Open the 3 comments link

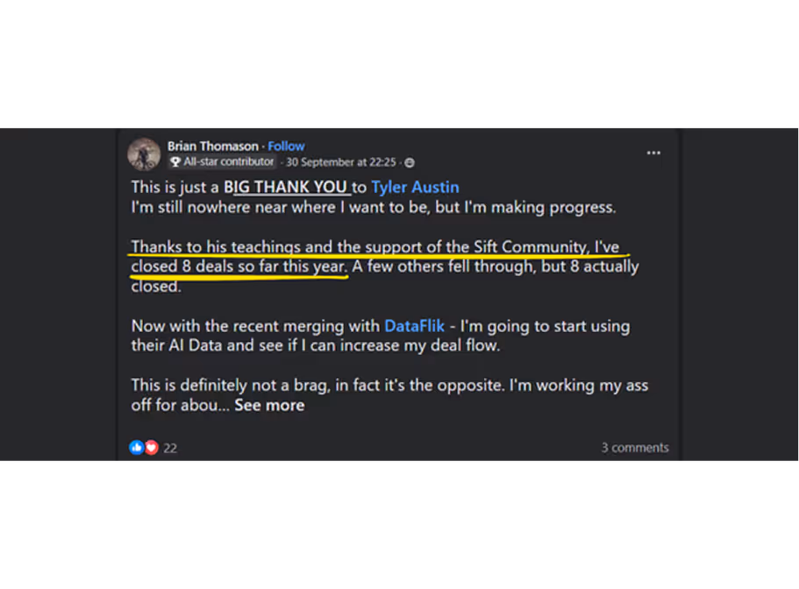tap(635, 448)
